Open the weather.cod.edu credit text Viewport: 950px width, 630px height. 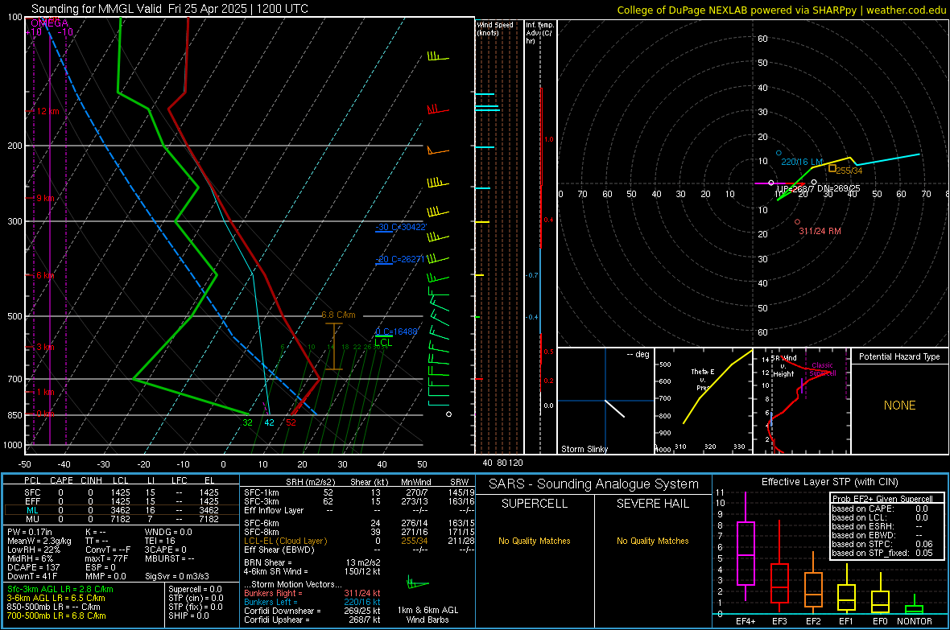tap(781, 10)
